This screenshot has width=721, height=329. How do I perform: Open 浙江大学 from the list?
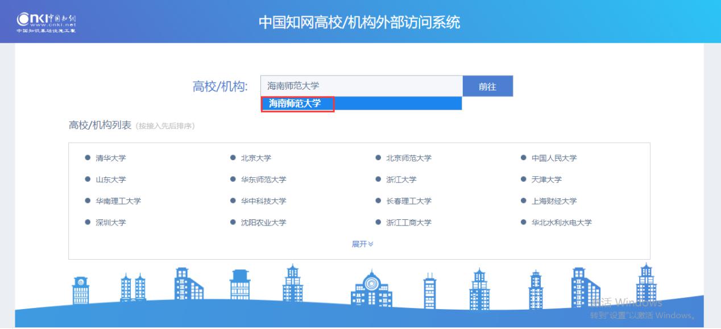pyautogui.click(x=401, y=180)
